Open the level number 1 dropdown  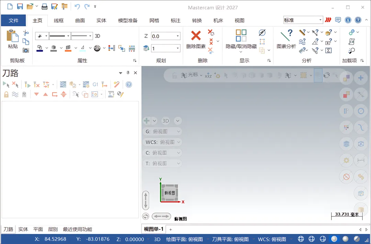tap(178, 48)
